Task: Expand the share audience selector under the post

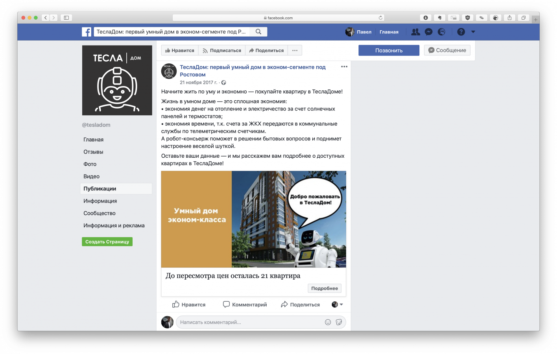Action: coord(341,304)
